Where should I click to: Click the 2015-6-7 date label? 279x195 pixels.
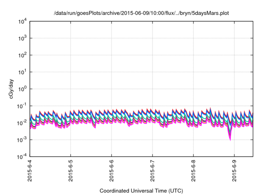tap(153, 171)
